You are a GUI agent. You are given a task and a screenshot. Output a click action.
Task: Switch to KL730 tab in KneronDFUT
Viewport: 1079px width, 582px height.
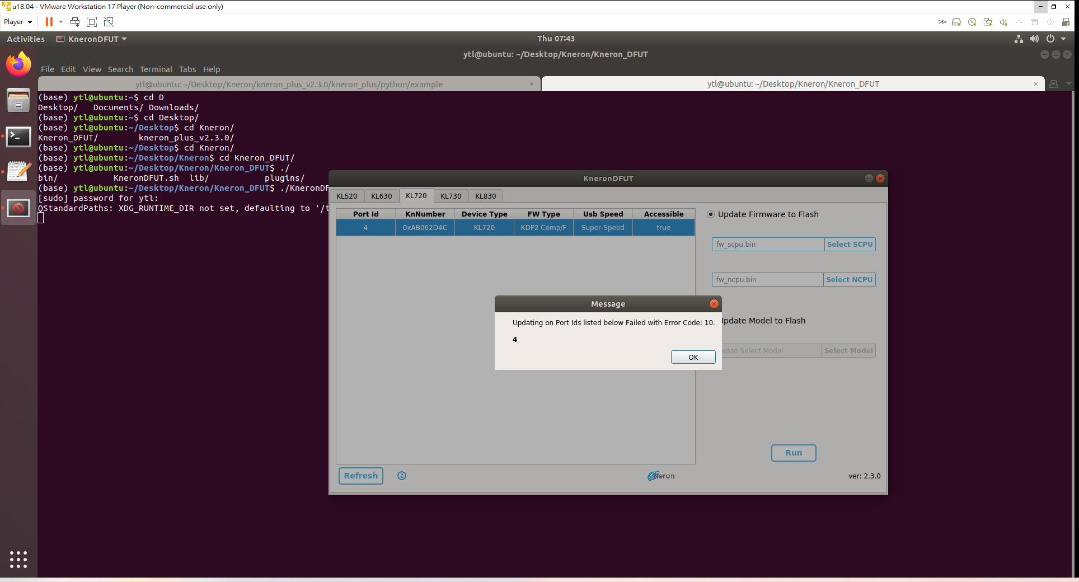point(451,196)
